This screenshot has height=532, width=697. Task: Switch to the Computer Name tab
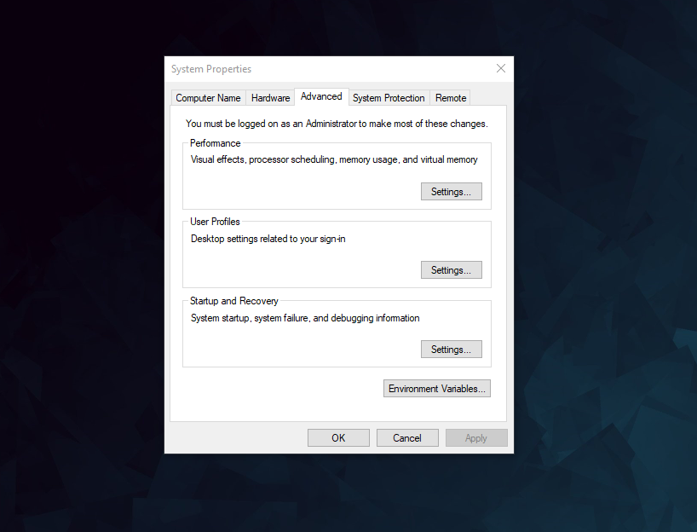(x=208, y=97)
